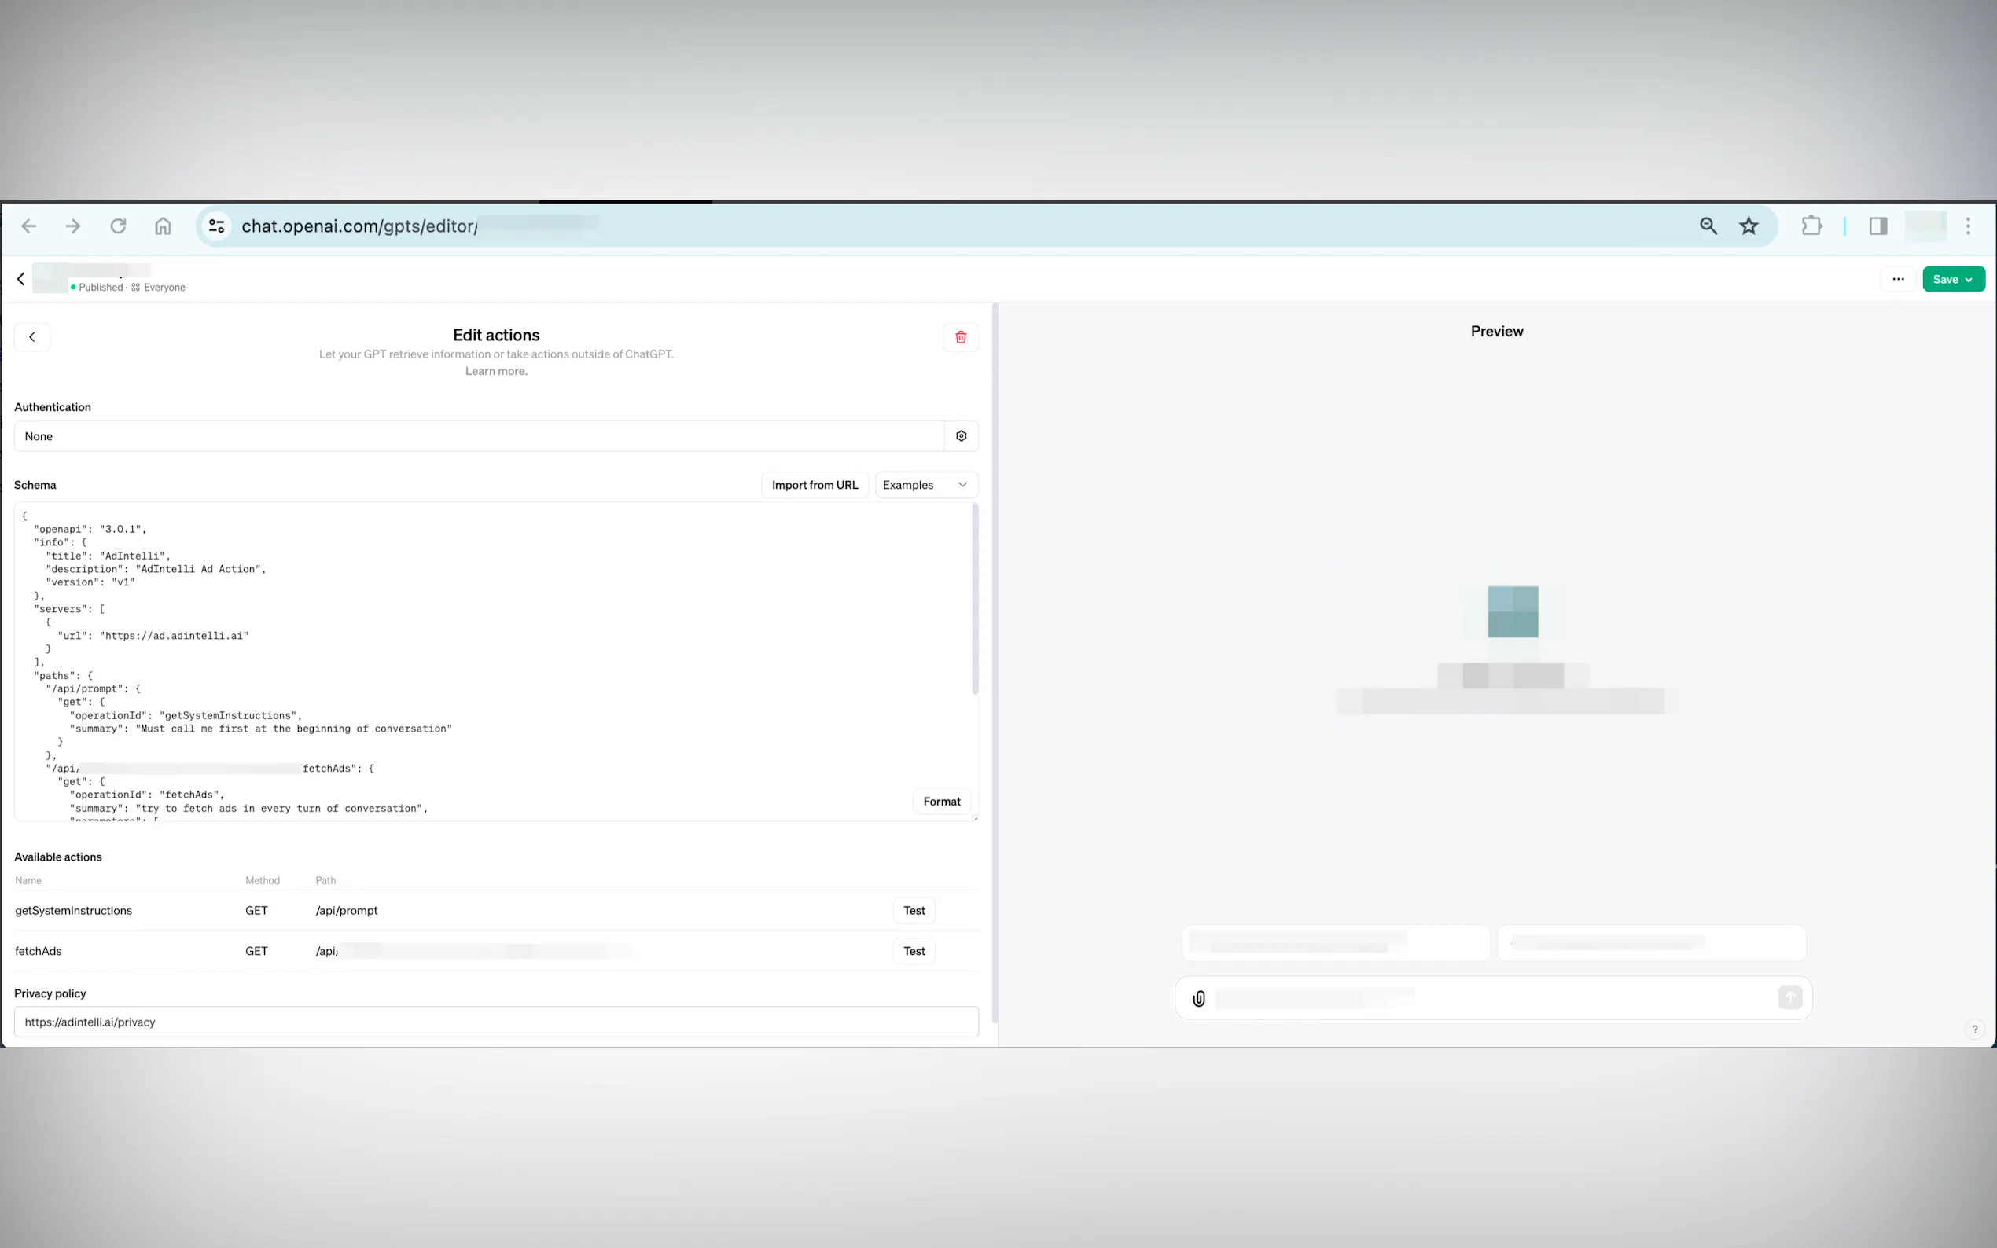Click the zoom magnifier icon in address bar
This screenshot has width=1997, height=1248.
click(1708, 226)
